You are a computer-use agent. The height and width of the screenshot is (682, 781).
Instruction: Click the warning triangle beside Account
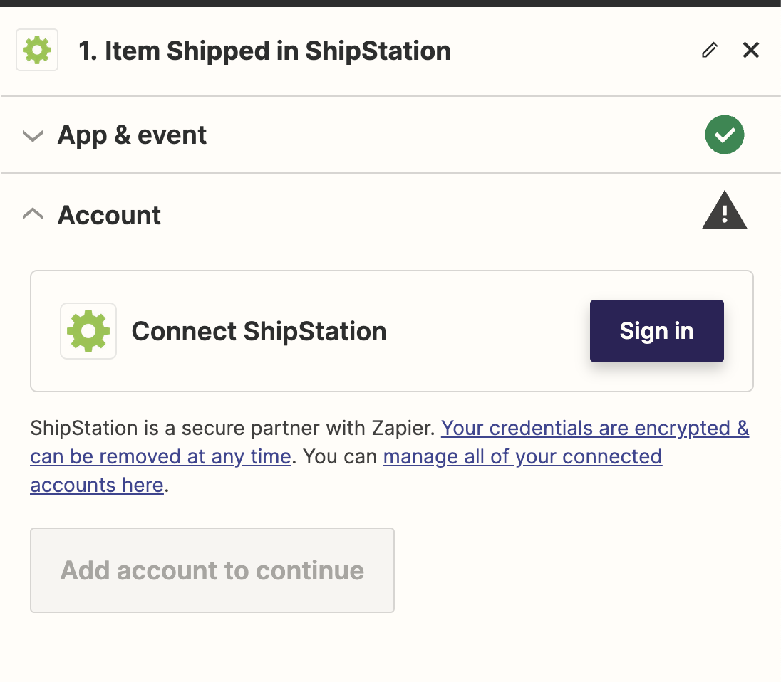pyautogui.click(x=724, y=211)
